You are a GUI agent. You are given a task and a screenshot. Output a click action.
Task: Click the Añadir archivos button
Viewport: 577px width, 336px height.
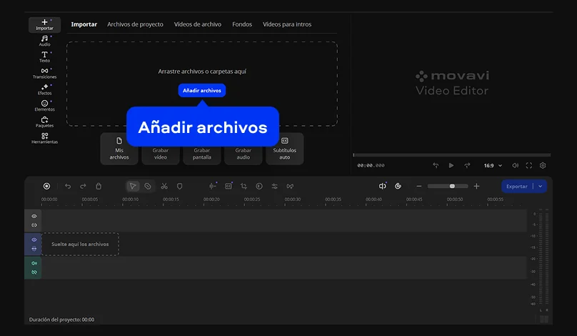tap(201, 91)
